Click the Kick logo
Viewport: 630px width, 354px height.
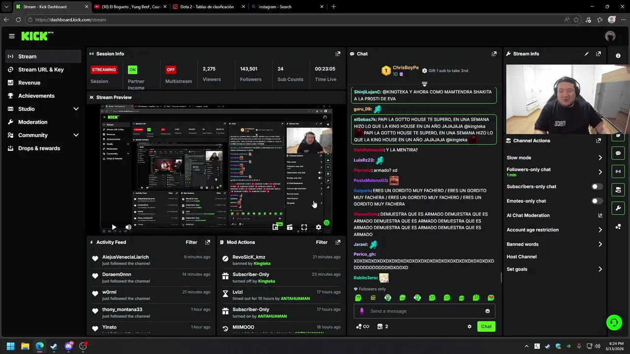pyautogui.click(x=37, y=36)
